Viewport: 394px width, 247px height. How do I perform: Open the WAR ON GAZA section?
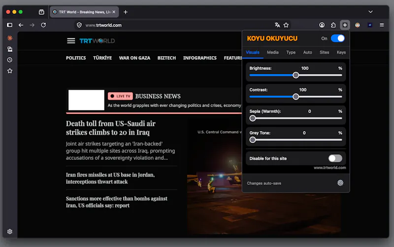134,58
